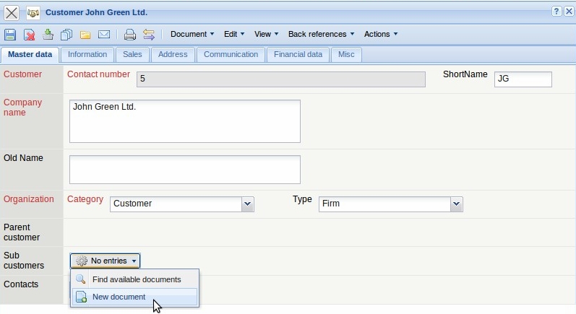Click the basket download icon in toolbar
The width and height of the screenshot is (576, 314).
tap(48, 34)
